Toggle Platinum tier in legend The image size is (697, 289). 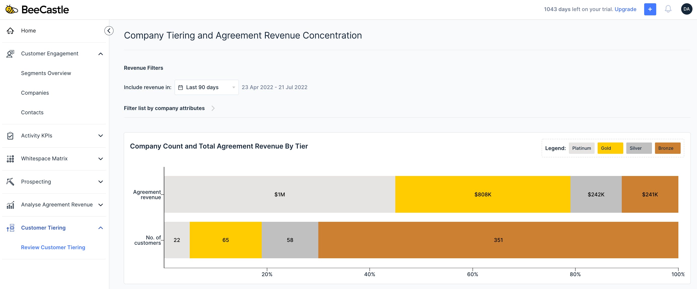(x=581, y=148)
